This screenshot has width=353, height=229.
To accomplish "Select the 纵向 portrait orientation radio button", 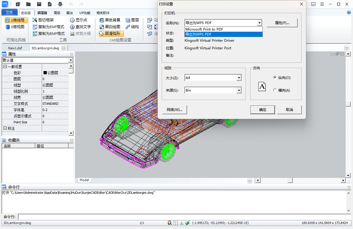I will [x=275, y=78].
